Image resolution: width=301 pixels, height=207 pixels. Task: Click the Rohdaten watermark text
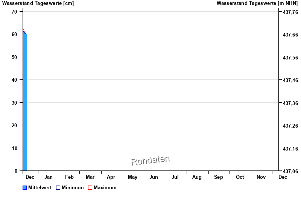pyautogui.click(x=150, y=160)
